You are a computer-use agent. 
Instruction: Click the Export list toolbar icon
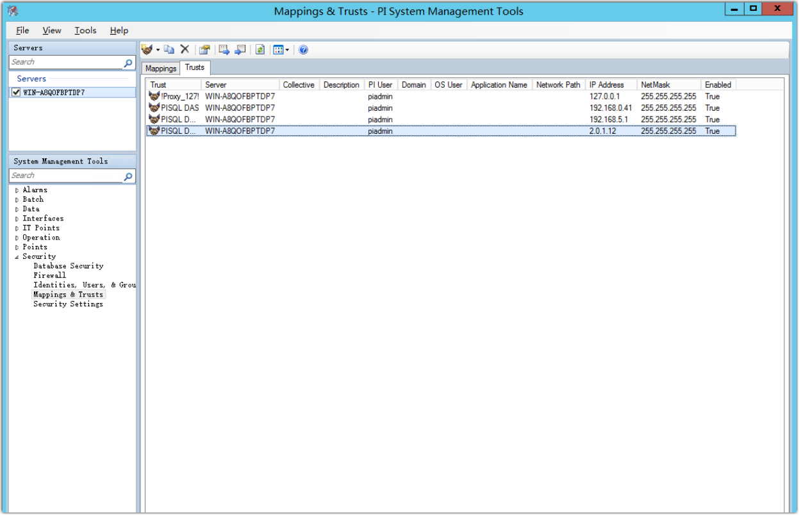(224, 49)
